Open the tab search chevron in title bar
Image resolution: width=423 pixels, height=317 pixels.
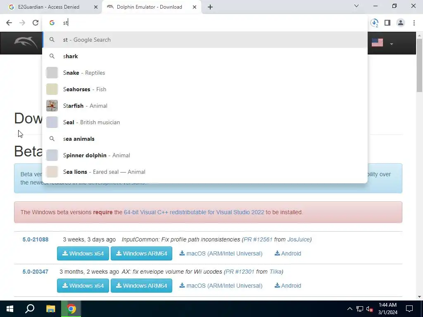coord(356,6)
